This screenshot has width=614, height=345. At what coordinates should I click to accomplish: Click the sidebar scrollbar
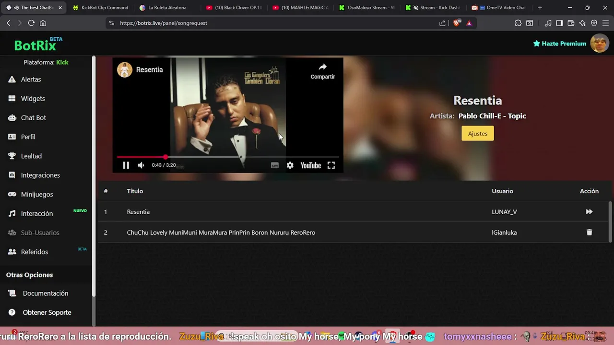click(x=94, y=177)
